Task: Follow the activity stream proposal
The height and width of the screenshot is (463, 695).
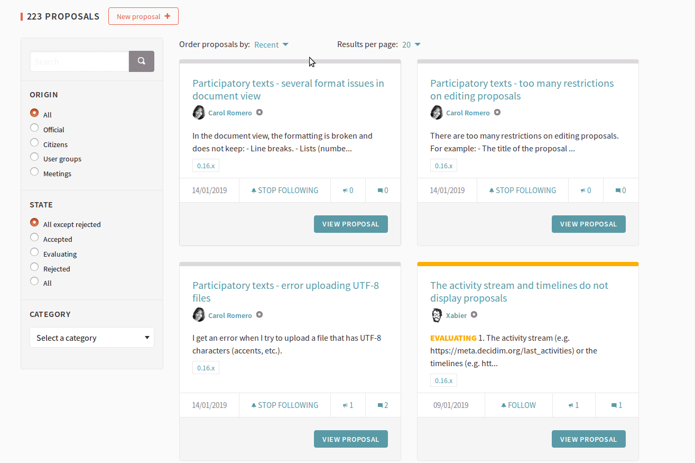Action: [x=518, y=405]
